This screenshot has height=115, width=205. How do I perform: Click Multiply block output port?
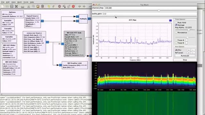pyautogui.click(x=89, y=19)
